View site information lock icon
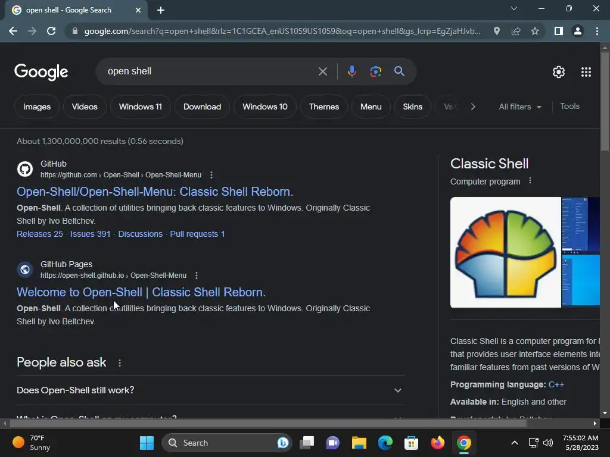This screenshot has width=610, height=457. tap(75, 31)
